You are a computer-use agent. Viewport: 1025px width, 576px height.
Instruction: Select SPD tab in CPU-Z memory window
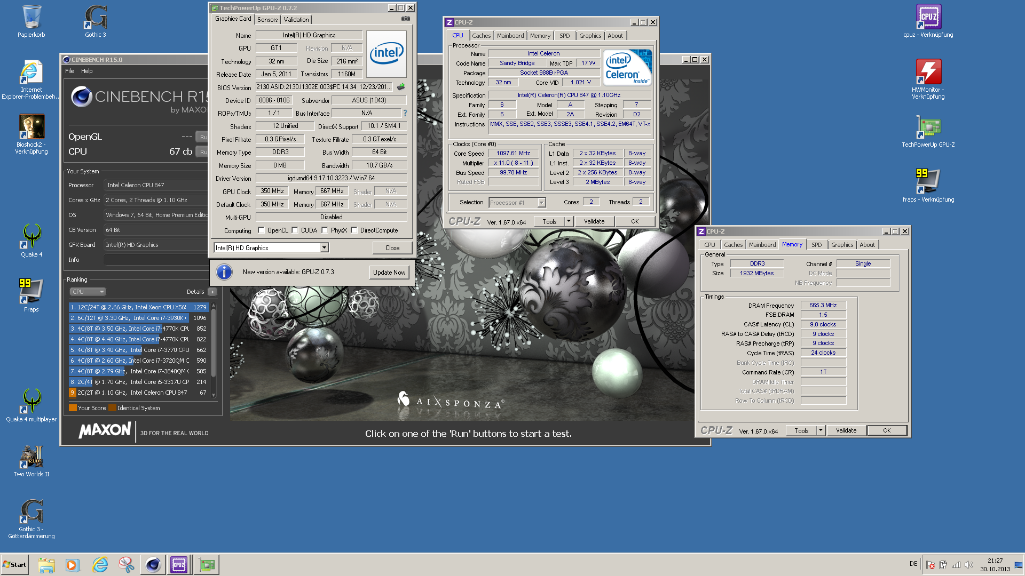[817, 245]
